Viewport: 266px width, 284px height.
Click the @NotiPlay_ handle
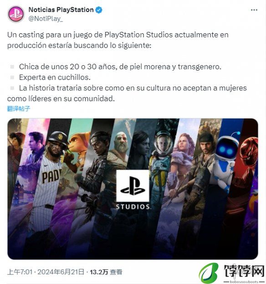46,19
